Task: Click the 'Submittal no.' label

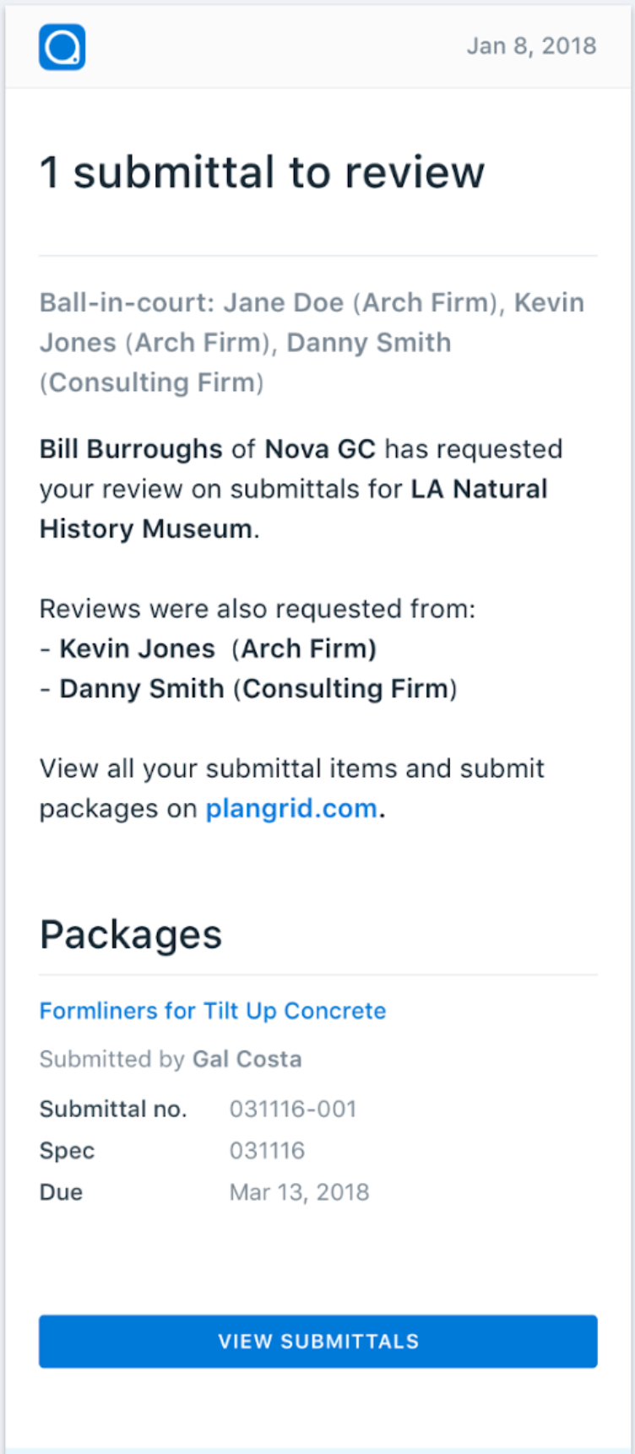Action: 113,1109
